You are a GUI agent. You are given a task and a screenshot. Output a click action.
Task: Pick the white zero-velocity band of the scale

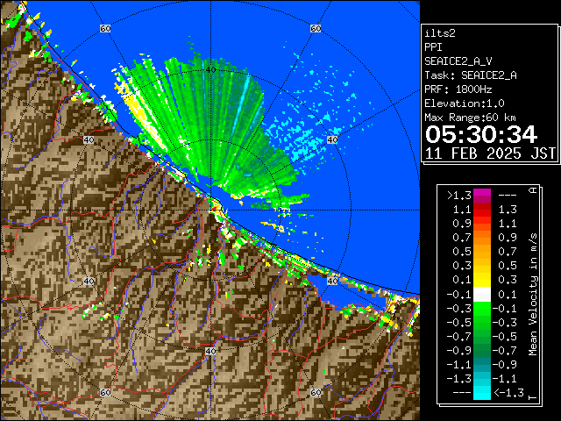(x=482, y=295)
